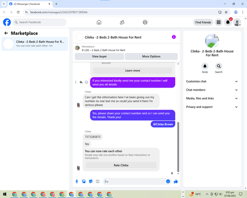Focus the Search Facebook field
Screen dimensions: 247x198
(40, 22)
